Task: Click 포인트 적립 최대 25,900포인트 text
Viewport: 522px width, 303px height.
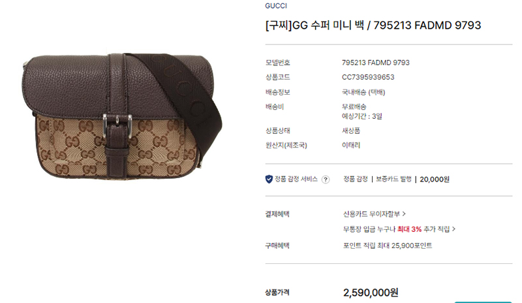Action: pyautogui.click(x=388, y=246)
